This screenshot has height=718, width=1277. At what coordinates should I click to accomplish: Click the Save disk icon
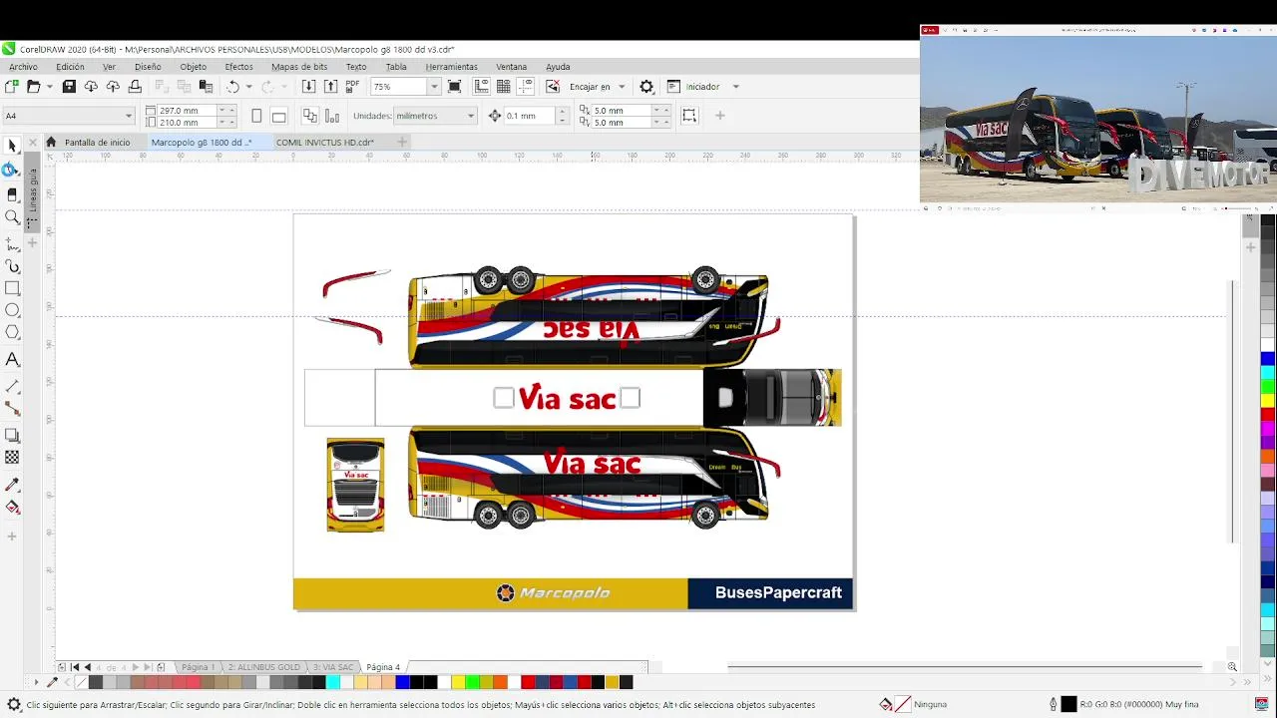(69, 87)
